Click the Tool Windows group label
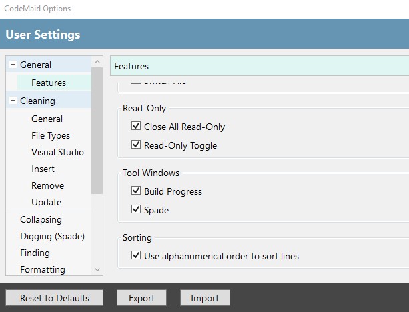Viewport: 409px width, 312px height. coord(151,173)
